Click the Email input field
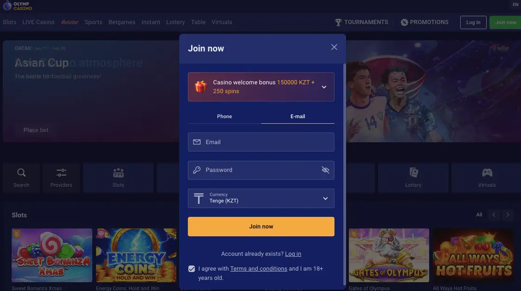The height and width of the screenshot is (291, 521). (261, 142)
